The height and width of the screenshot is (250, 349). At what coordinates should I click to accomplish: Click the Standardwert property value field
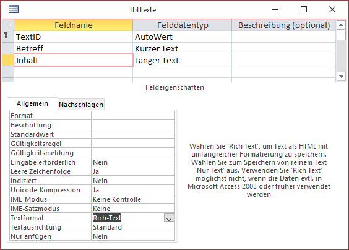133,134
